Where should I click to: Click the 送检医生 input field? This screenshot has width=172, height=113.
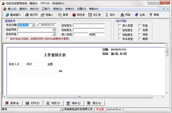tap(89, 26)
